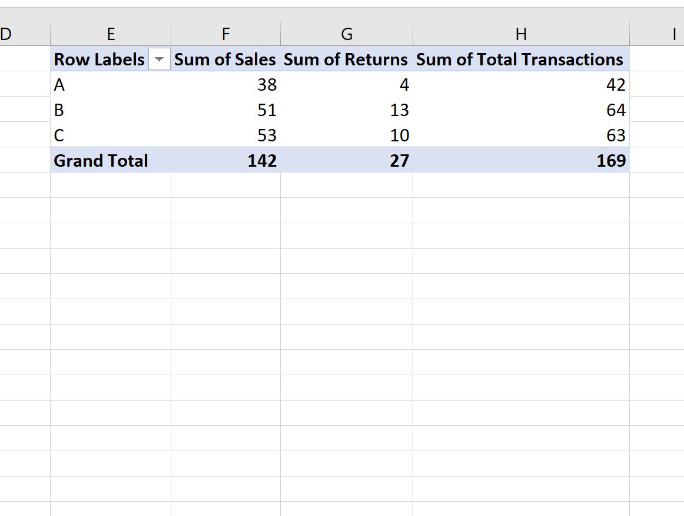The image size is (684, 516).
Task: Click Sum of Total Transactions header cell
Action: [x=521, y=59]
